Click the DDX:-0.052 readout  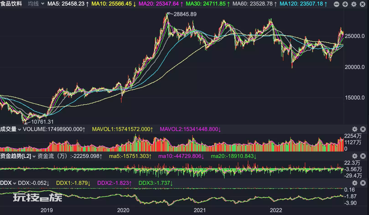tap(34, 183)
